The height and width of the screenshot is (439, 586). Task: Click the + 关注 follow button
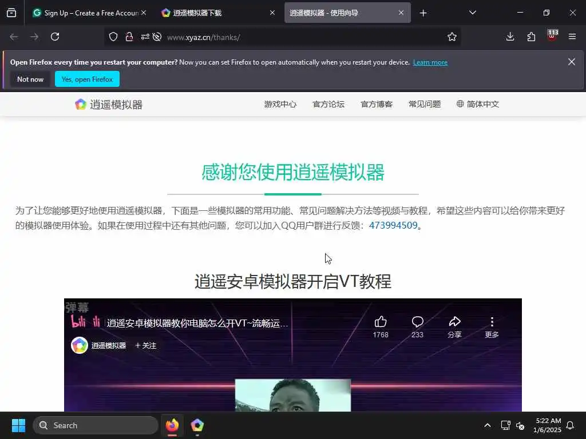tap(146, 346)
